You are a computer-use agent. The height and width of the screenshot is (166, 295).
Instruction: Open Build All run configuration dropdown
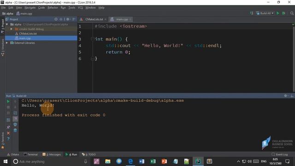pyautogui.click(x=265, y=13)
